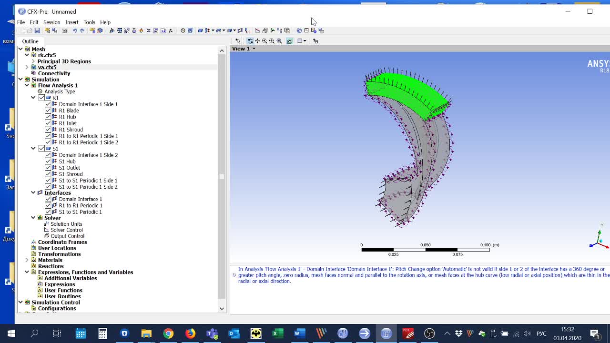The width and height of the screenshot is (610, 343).
Task: Open Google Chrome from taskbar
Action: (168, 333)
